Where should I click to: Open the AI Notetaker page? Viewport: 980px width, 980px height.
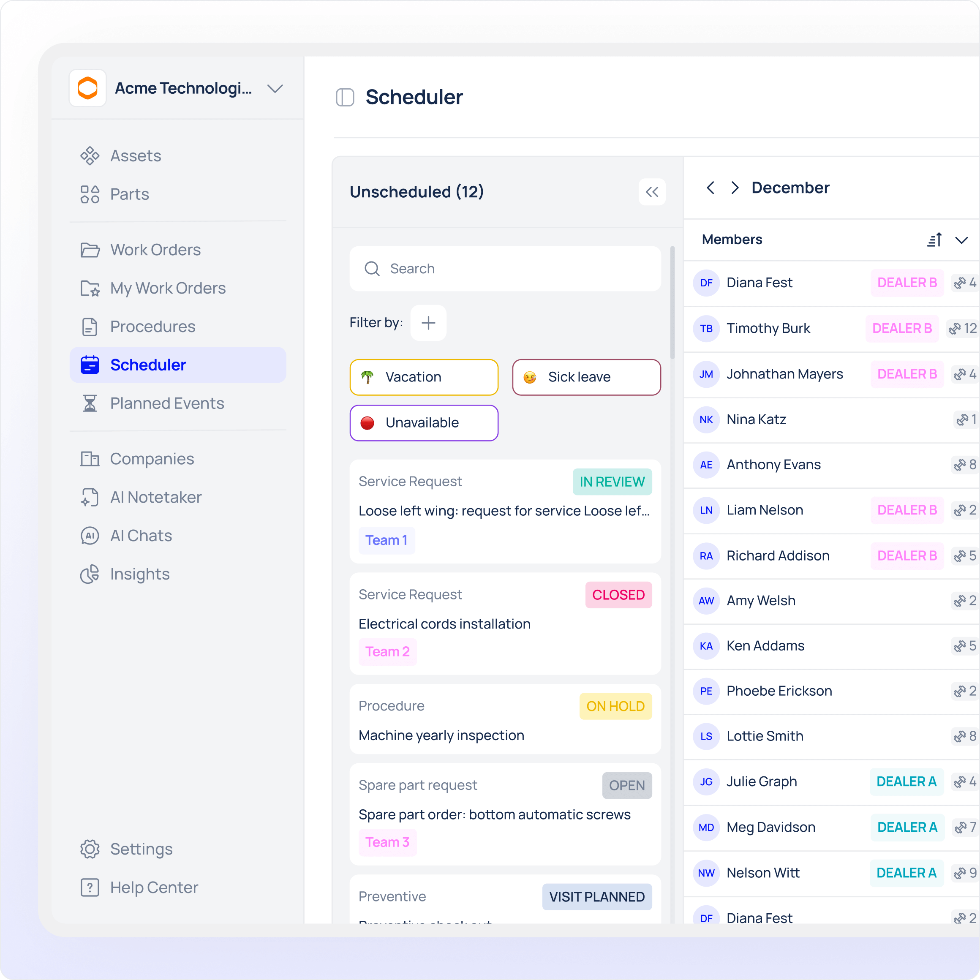coord(156,497)
